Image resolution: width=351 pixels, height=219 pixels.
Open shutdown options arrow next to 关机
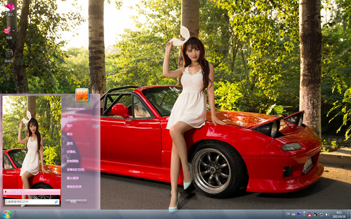pos(84,201)
